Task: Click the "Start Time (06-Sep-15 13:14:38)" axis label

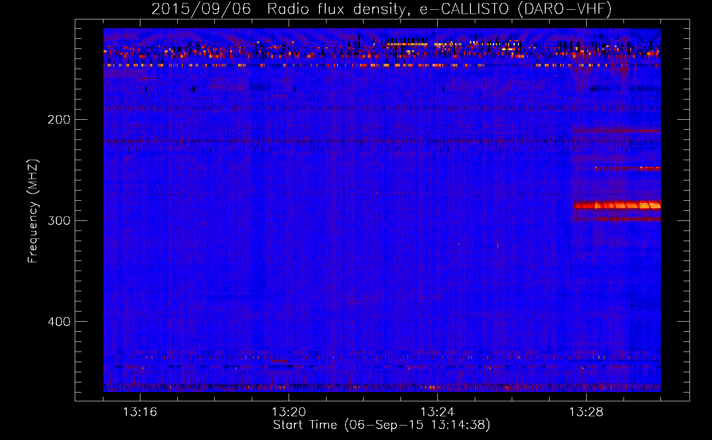Action: (382, 425)
